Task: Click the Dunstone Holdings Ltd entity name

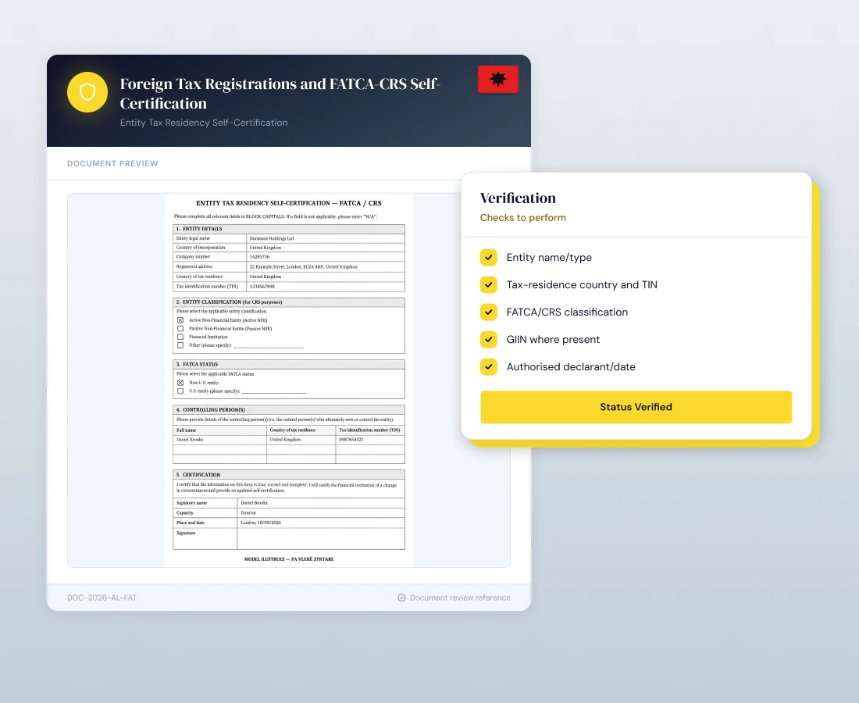Action: [x=272, y=238]
